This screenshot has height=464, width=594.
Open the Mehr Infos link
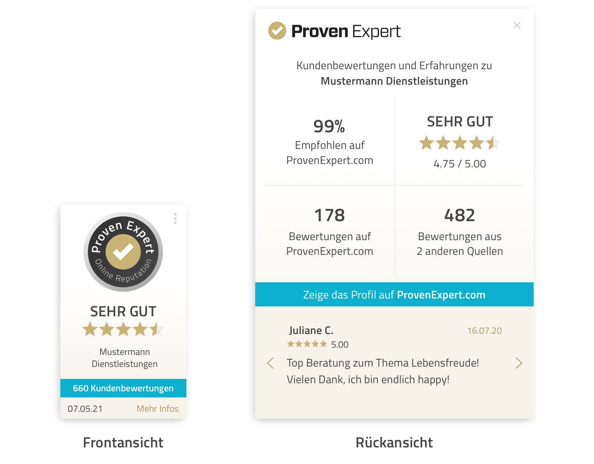click(x=157, y=409)
